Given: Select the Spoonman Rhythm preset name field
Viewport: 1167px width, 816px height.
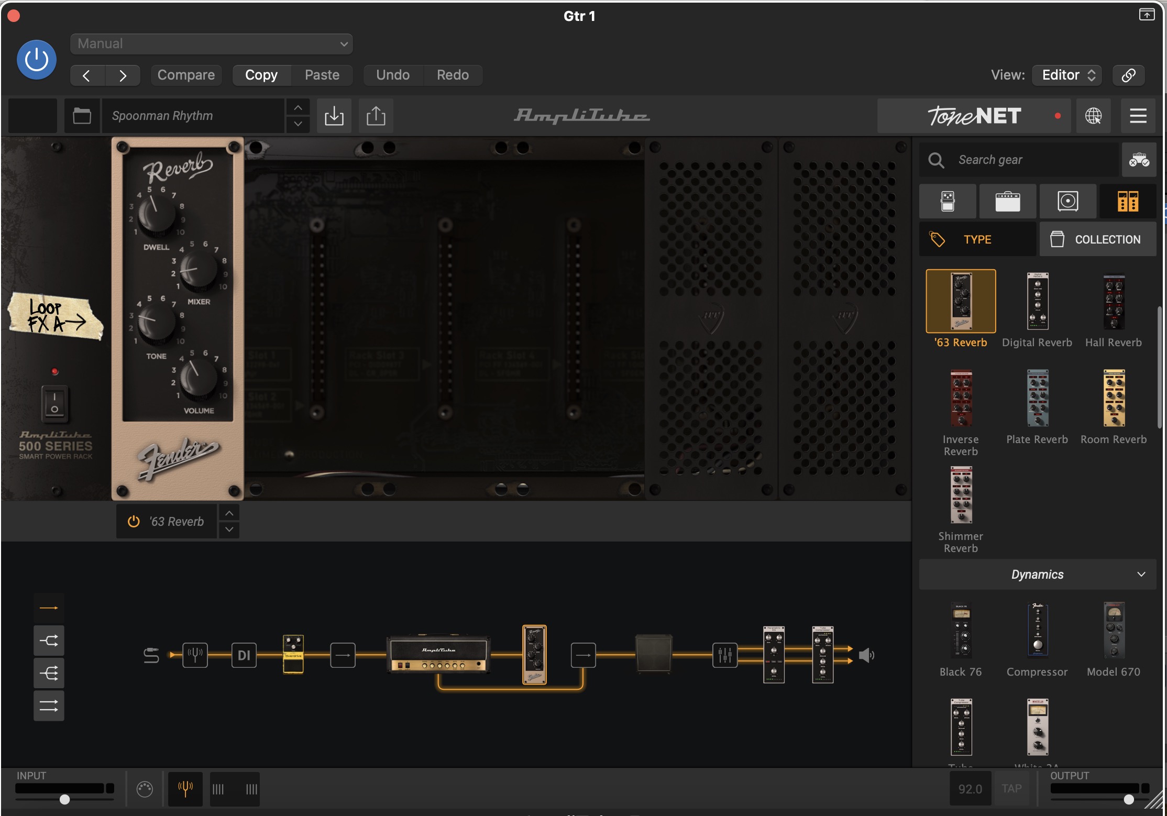Looking at the screenshot, I should [x=193, y=116].
